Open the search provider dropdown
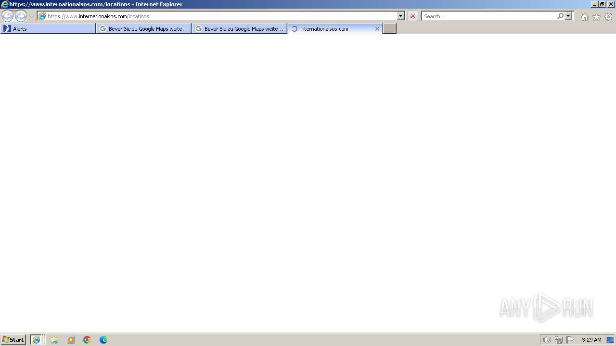Viewport: 616px width, 346px height. click(568, 16)
